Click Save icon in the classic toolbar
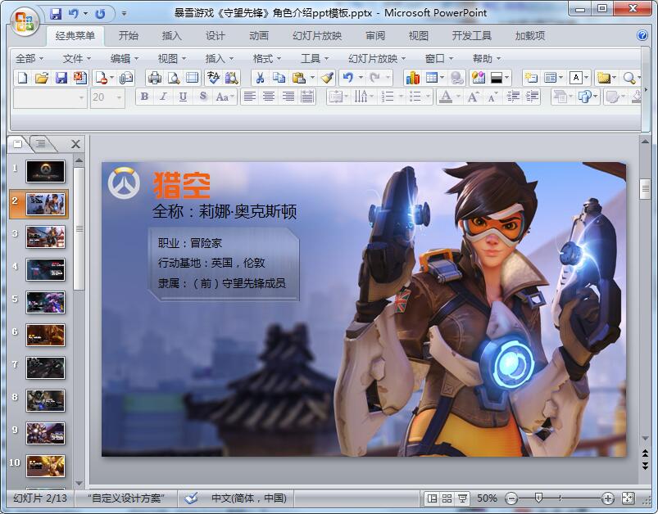Image resolution: width=658 pixels, height=514 pixels. tap(61, 78)
